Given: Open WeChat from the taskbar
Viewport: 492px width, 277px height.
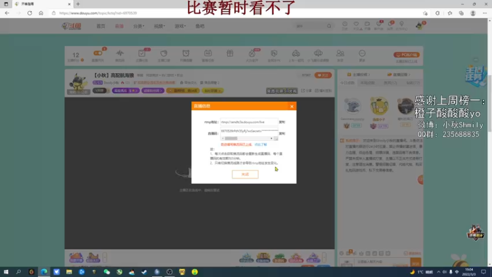Looking at the screenshot, I should point(106,272).
